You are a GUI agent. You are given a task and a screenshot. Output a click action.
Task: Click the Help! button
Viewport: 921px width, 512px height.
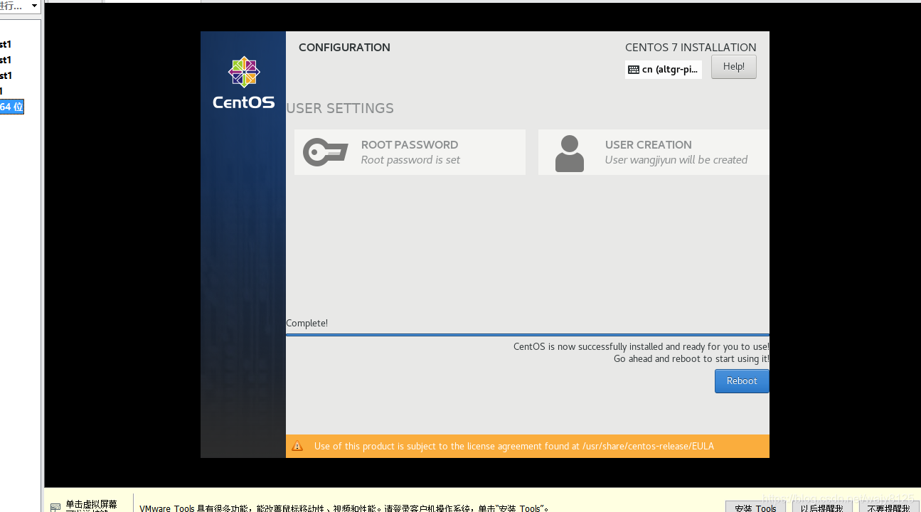click(733, 67)
